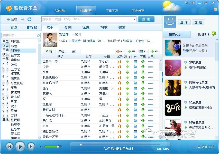Click the playback progress bar

click(x=120, y=145)
